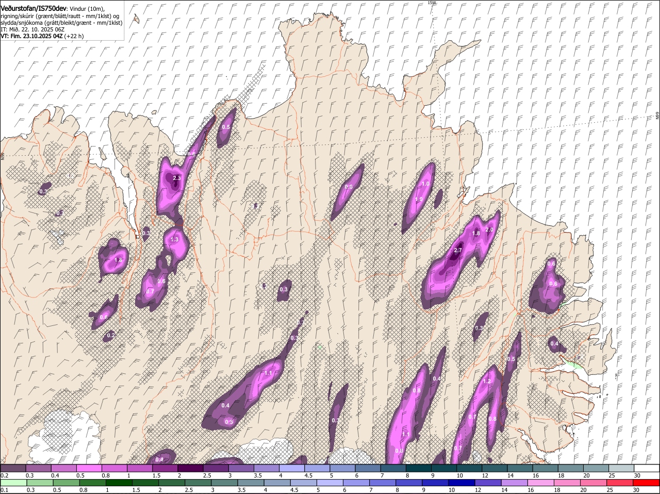Select the '1.3' precipitation value on the map
The image size is (660, 494).
(174, 240)
